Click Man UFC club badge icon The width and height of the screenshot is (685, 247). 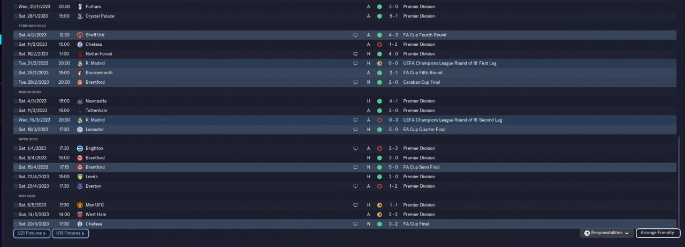click(x=79, y=205)
